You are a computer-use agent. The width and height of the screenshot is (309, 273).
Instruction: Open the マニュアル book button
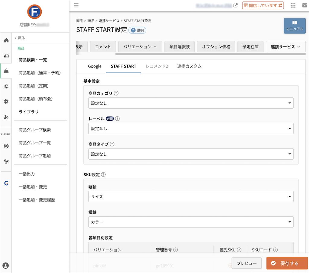(x=295, y=26)
